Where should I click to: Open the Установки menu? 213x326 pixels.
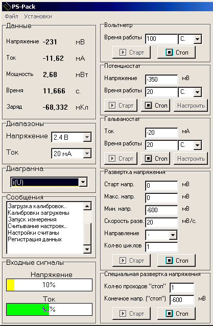point(38,16)
